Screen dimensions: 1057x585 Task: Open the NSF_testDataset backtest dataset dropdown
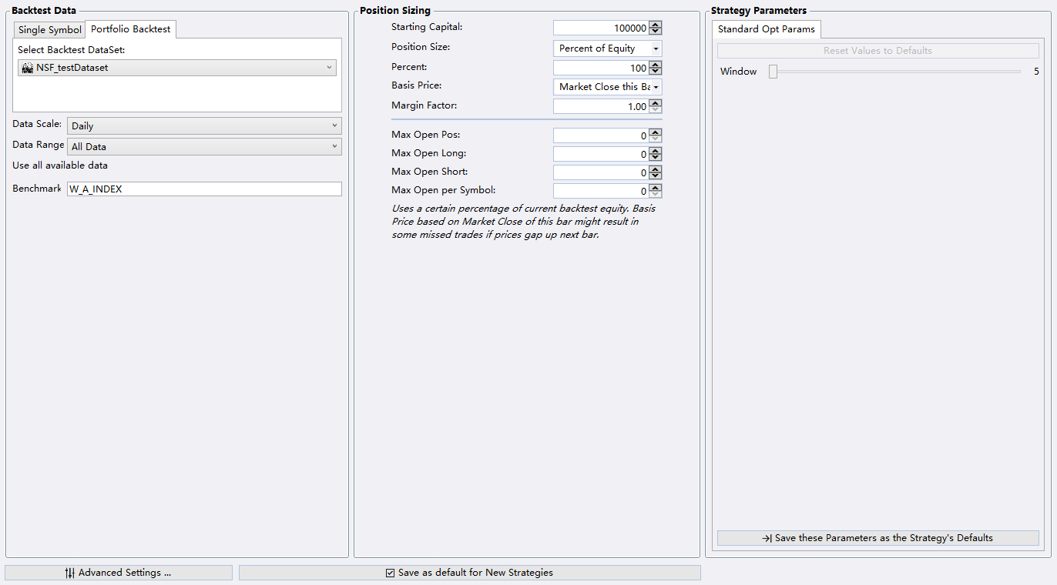177,68
